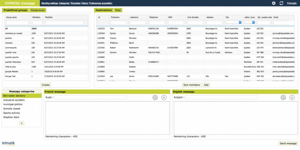
Task: Click the Group name filter field
Action: pyautogui.click(x=17, y=23)
